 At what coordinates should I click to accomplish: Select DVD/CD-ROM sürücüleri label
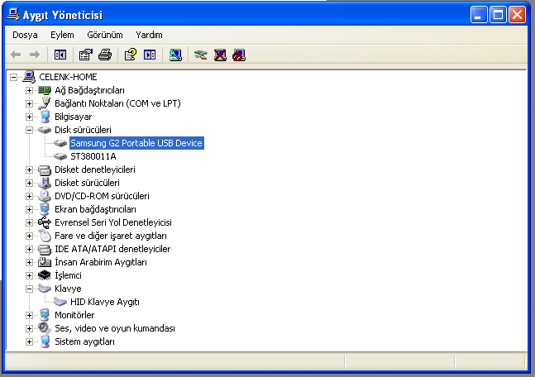click(102, 196)
